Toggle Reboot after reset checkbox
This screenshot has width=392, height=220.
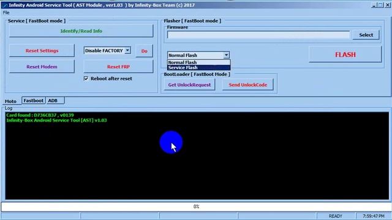(86, 79)
